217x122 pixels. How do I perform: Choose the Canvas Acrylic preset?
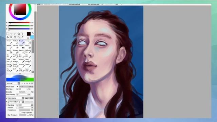tap(9, 65)
